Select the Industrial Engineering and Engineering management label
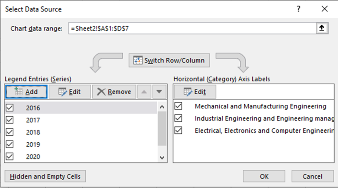Image resolution: width=338 pixels, height=188 pixels. (264, 119)
